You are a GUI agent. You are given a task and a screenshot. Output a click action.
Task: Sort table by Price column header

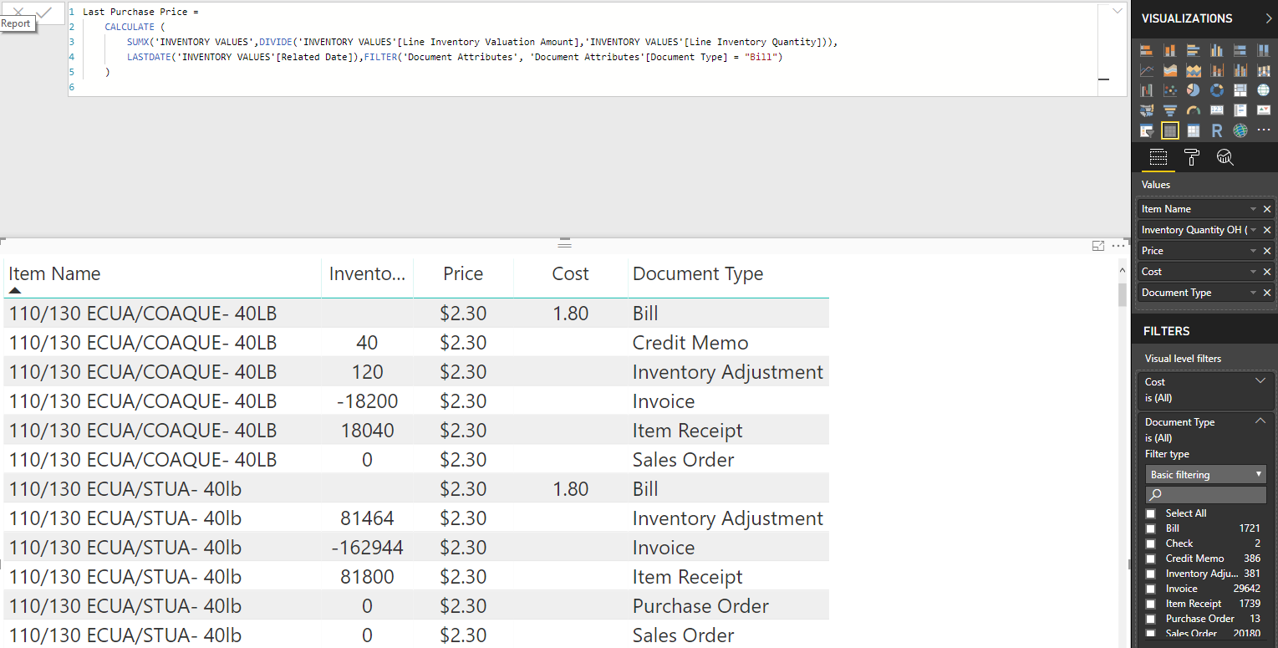pyautogui.click(x=463, y=273)
